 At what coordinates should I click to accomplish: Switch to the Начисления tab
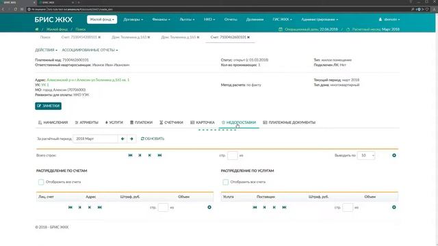53,122
